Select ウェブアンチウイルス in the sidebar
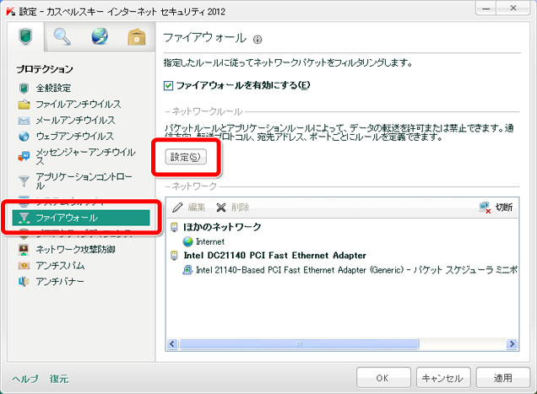The image size is (537, 394). 74,136
